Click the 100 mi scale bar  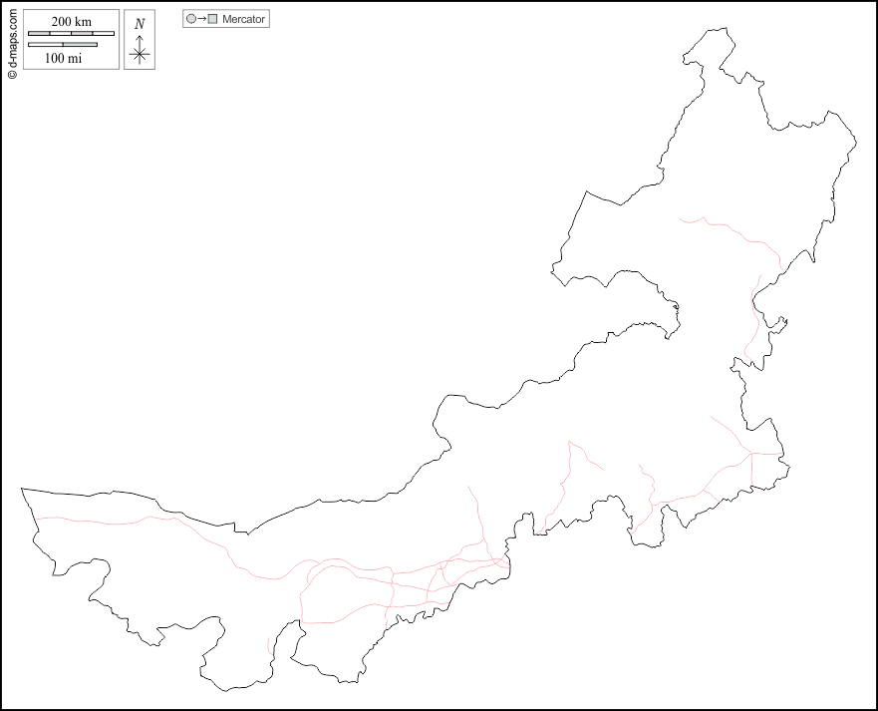(x=63, y=45)
